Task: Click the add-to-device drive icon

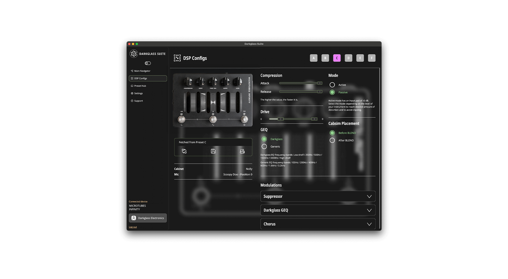Action: pos(242,151)
